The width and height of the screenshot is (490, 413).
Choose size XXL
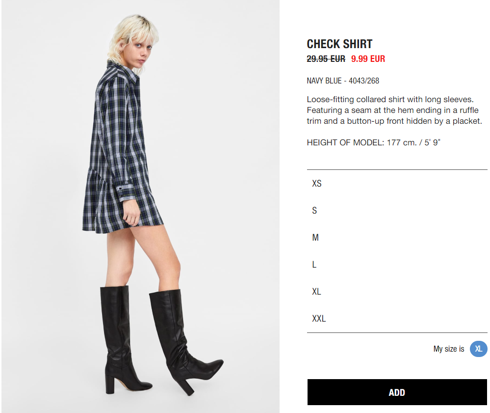click(397, 319)
